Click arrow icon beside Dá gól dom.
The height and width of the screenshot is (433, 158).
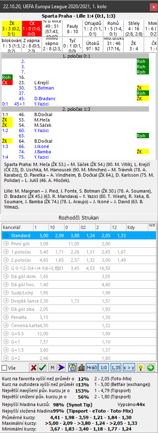tap(6, 276)
